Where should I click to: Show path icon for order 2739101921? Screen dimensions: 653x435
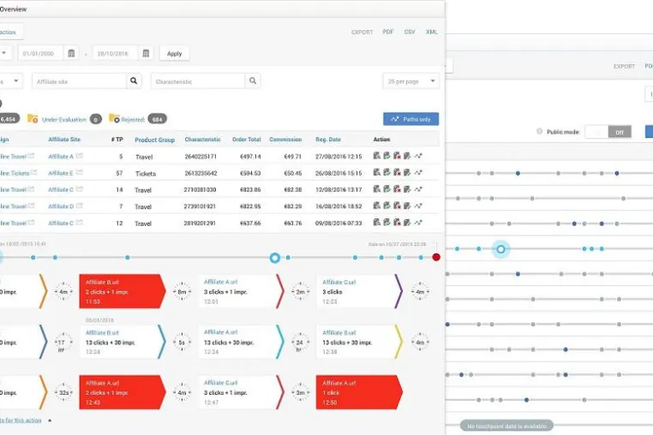[418, 206]
